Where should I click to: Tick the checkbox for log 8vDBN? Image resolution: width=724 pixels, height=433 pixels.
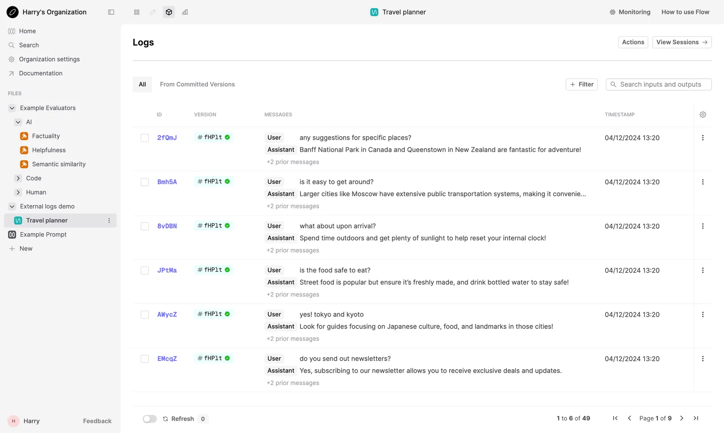[x=145, y=226]
